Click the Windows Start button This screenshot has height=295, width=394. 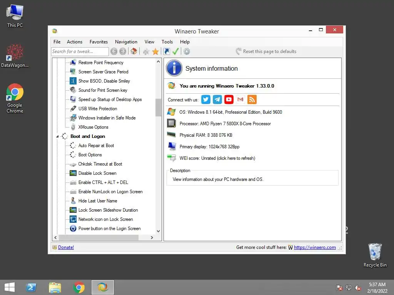[x=10, y=287]
